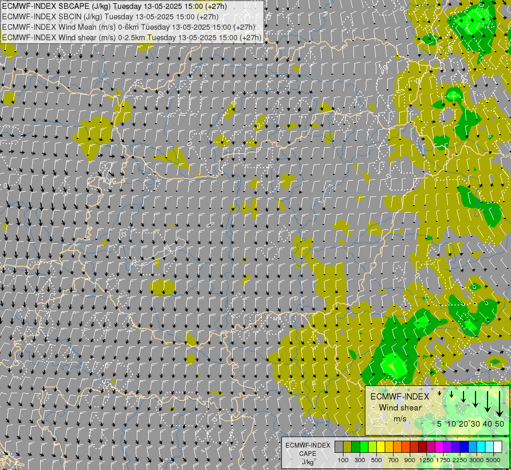Viewport: 511px width, 470px height.
Task: Click the CAPE word in the color legend
Action: [x=307, y=454]
